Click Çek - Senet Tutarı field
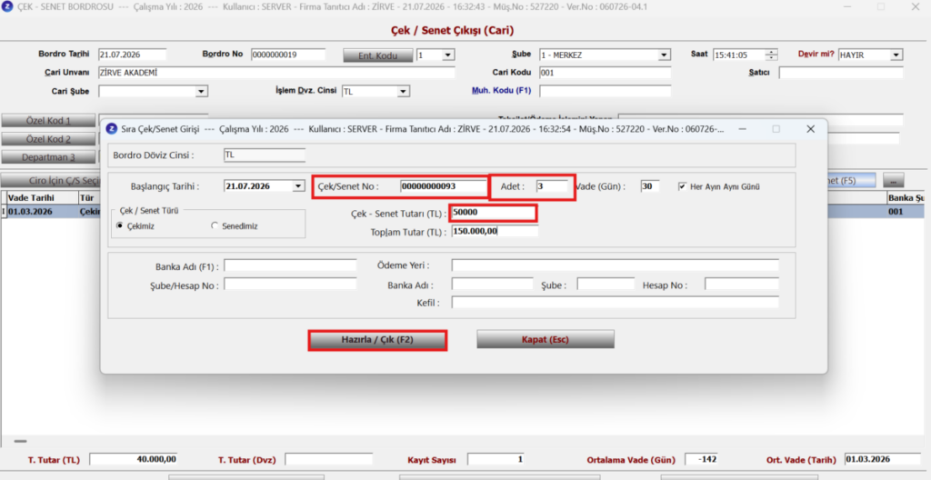The width and height of the screenshot is (931, 480). pos(494,213)
